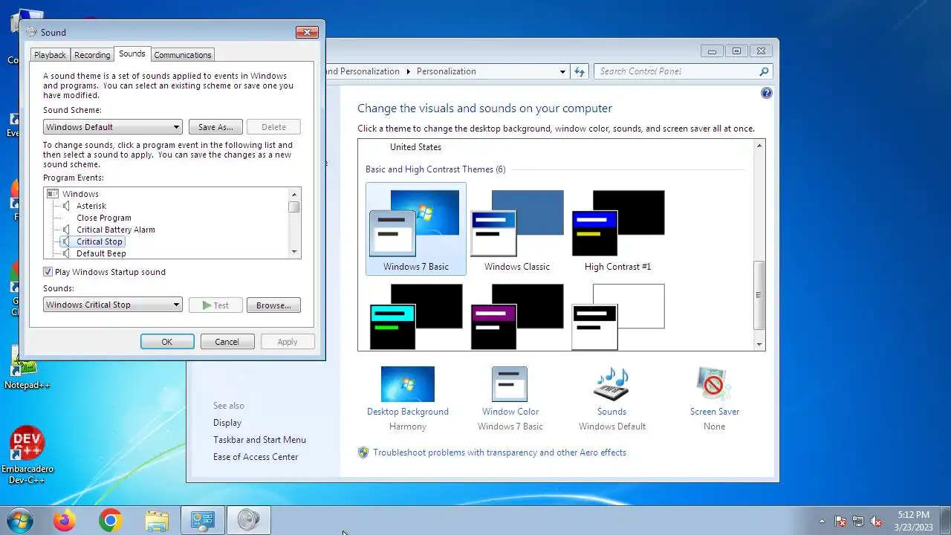This screenshot has width=951, height=535.
Task: Open the Screen Saver icon
Action: tap(713, 385)
